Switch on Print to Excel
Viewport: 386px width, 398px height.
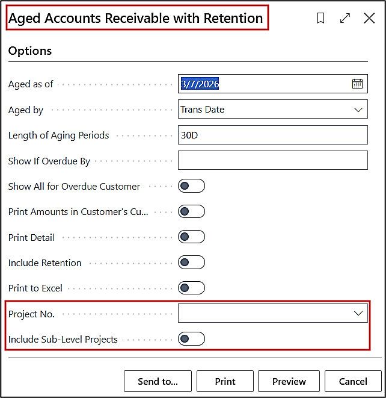[192, 288]
